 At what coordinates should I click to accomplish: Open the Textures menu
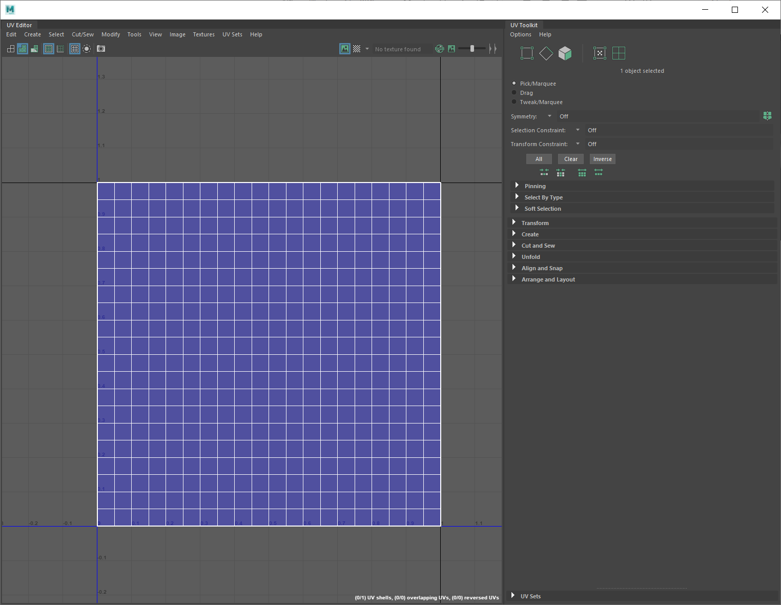click(203, 34)
